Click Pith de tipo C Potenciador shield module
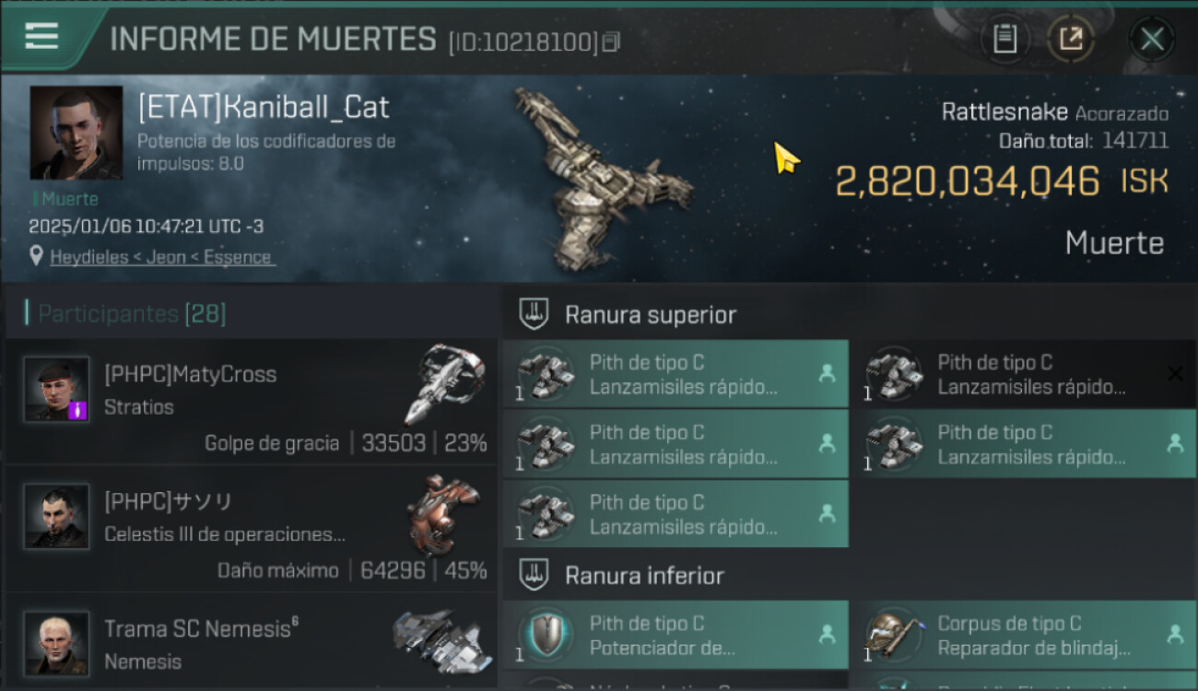This screenshot has height=691, width=1198. [x=675, y=635]
